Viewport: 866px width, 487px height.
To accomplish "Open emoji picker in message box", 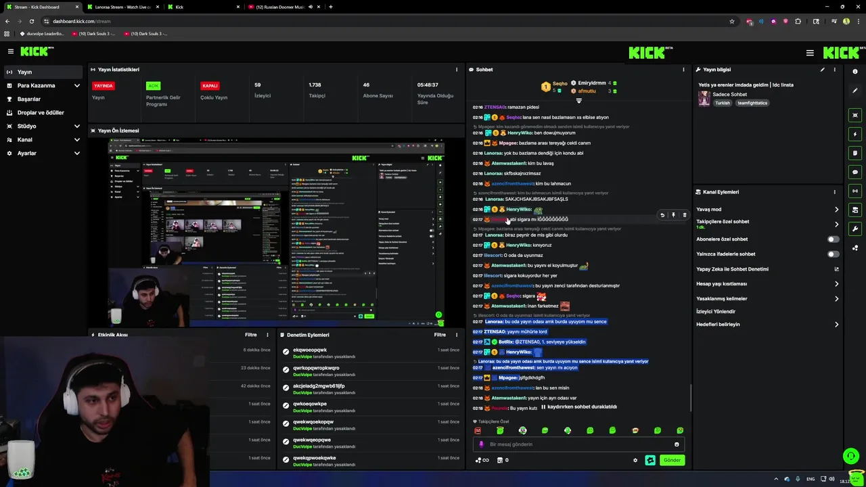I will click(677, 444).
